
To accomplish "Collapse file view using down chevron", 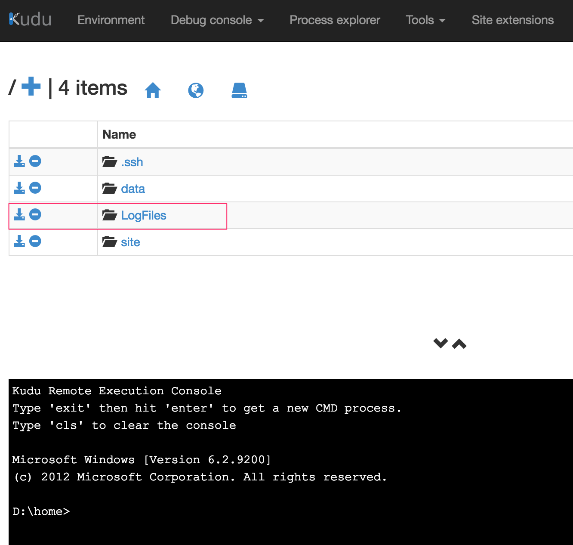I will [x=441, y=343].
